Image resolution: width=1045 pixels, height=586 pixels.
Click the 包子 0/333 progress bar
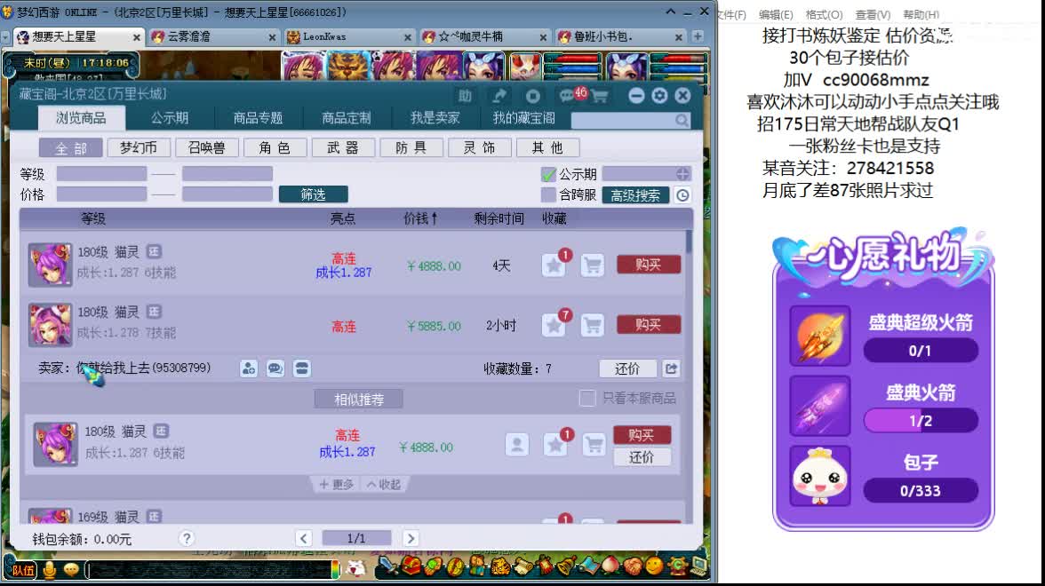pyautogui.click(x=921, y=490)
